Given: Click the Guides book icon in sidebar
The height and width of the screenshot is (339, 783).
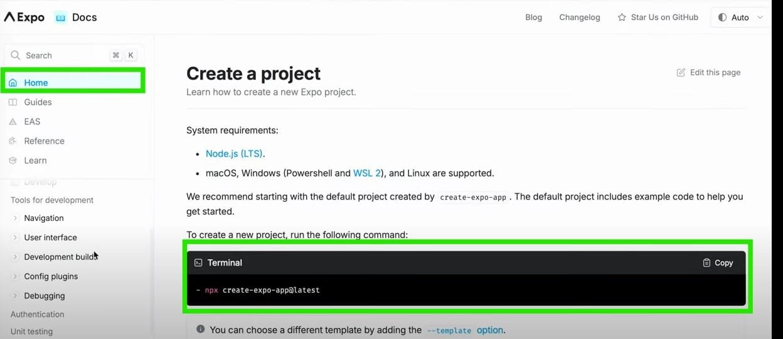Looking at the screenshot, I should [13, 102].
